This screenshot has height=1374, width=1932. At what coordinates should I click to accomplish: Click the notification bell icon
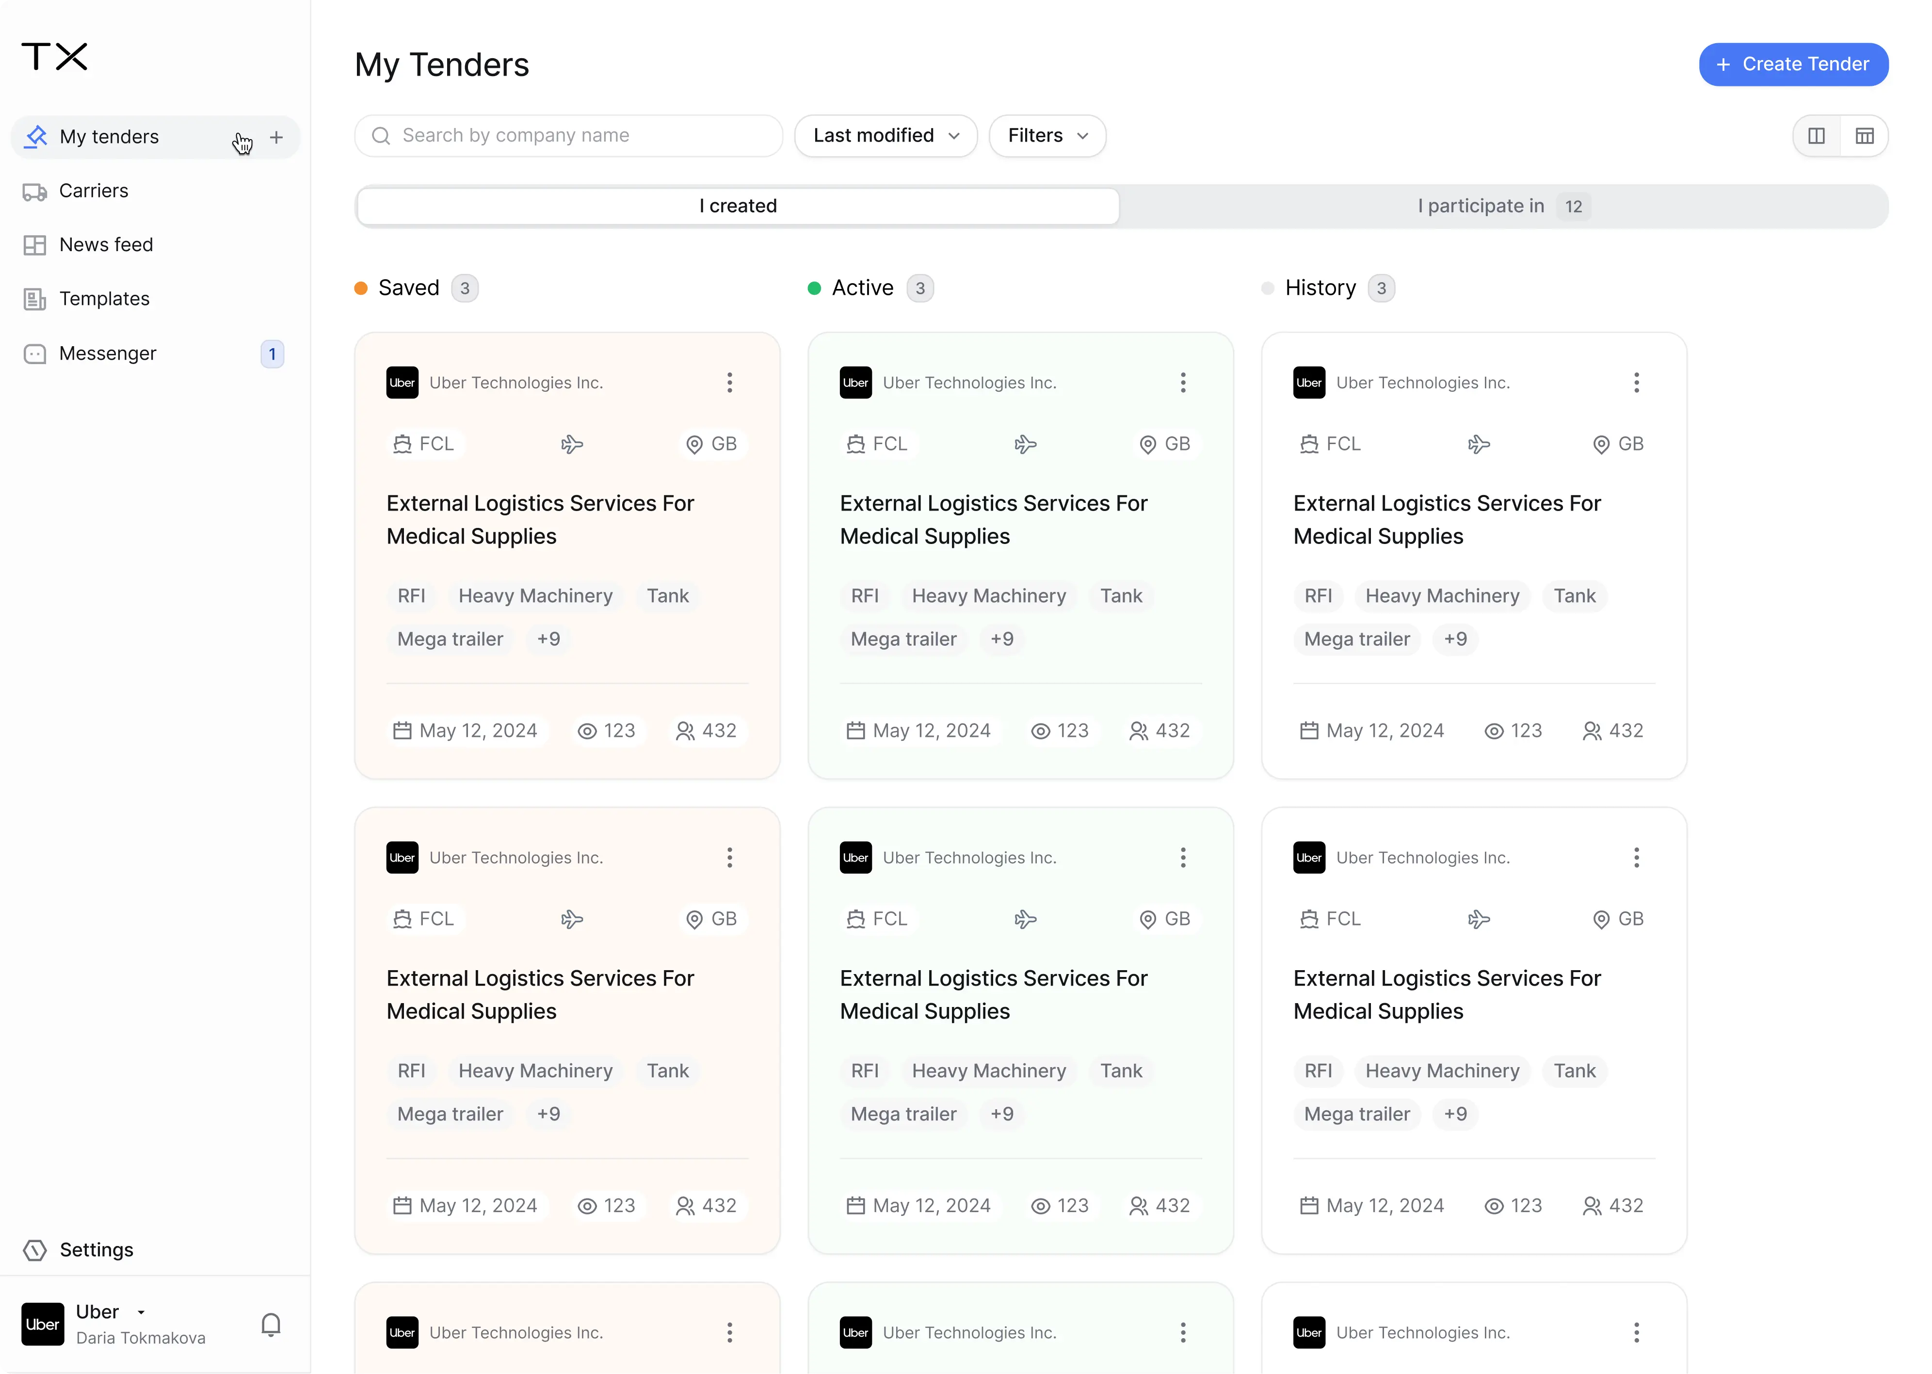click(x=271, y=1324)
